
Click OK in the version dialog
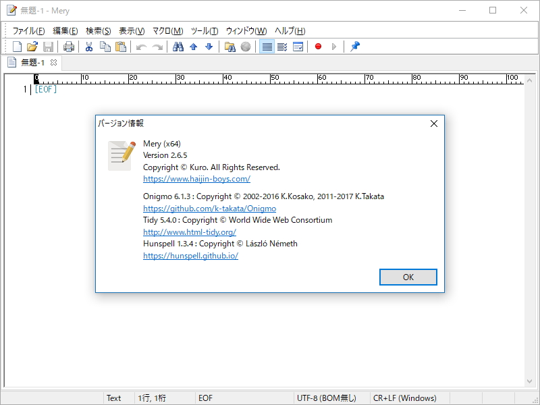tap(408, 277)
